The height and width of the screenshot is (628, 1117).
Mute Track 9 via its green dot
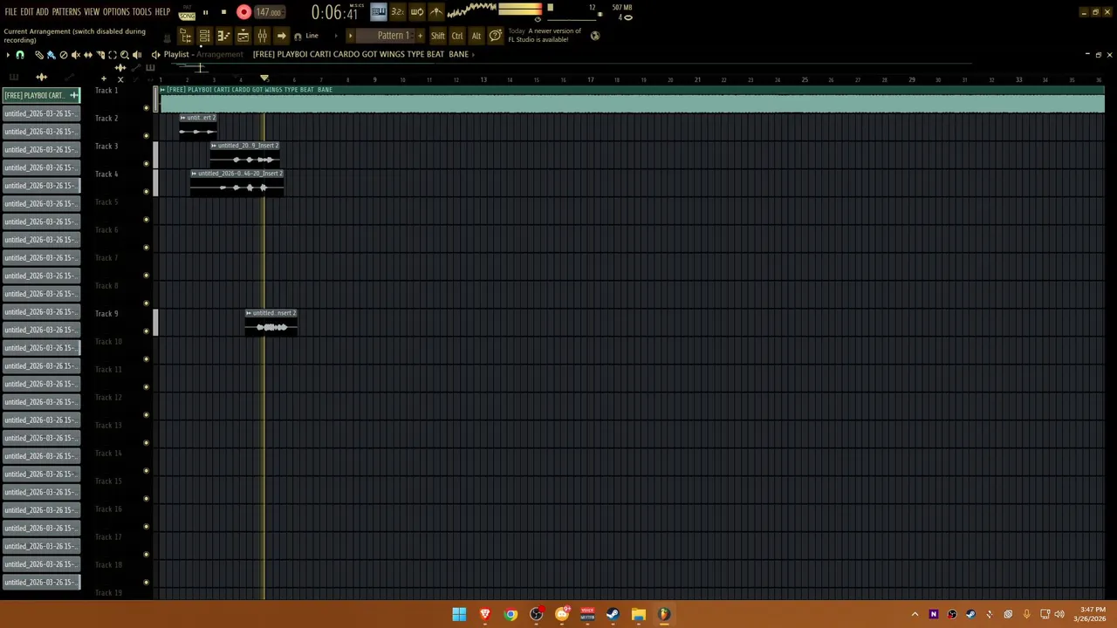[x=146, y=331]
